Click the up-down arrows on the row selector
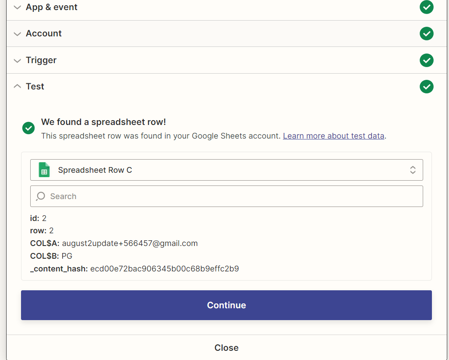449x360 pixels. coord(413,170)
